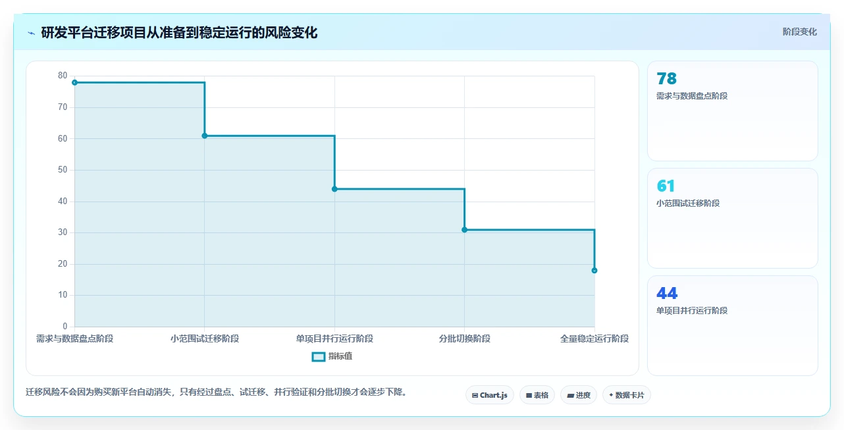The height and width of the screenshot is (430, 844).
Task: Toggle the 指标值 legend entry
Action: (x=332, y=356)
